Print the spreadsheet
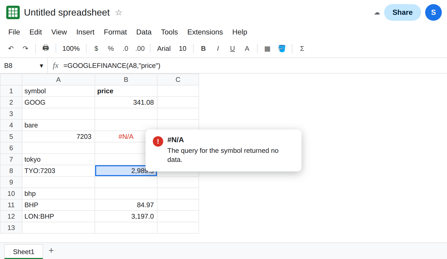The height and width of the screenshot is (259, 447). 46,48
